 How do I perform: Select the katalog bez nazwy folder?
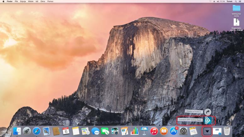pos(236,11)
